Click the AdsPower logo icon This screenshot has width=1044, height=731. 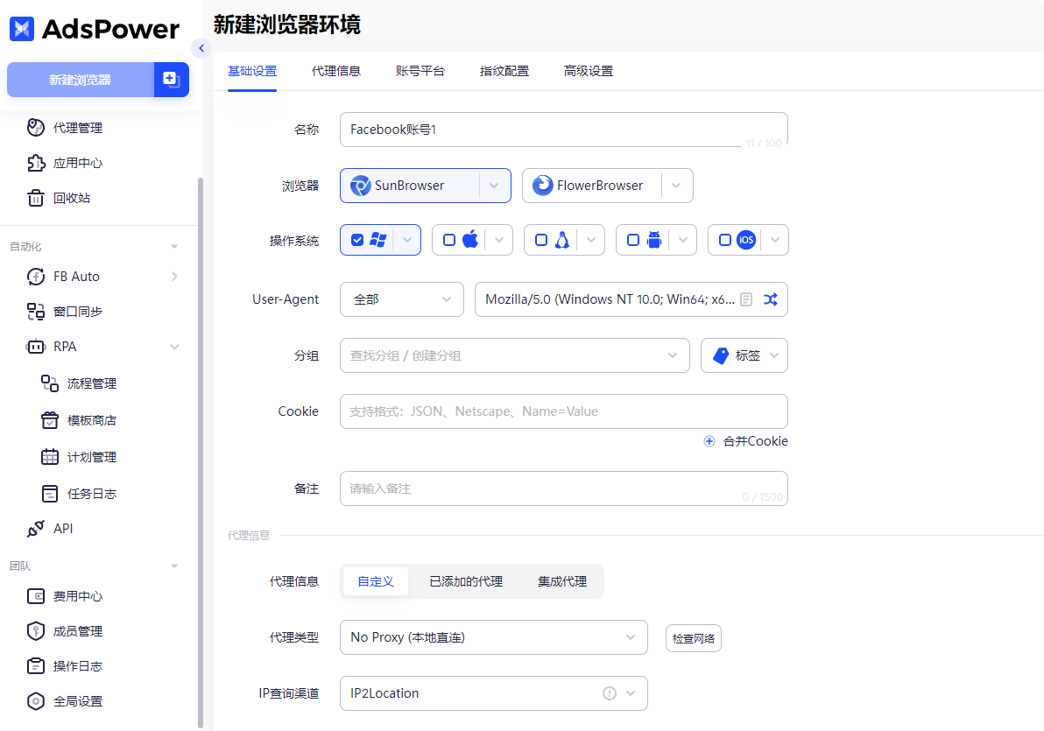pyautogui.click(x=21, y=29)
